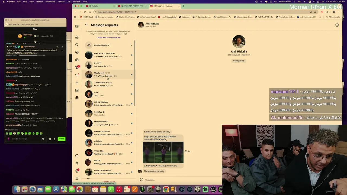Open OMAR message request
This screenshot has height=195, width=347.
coord(108,162)
